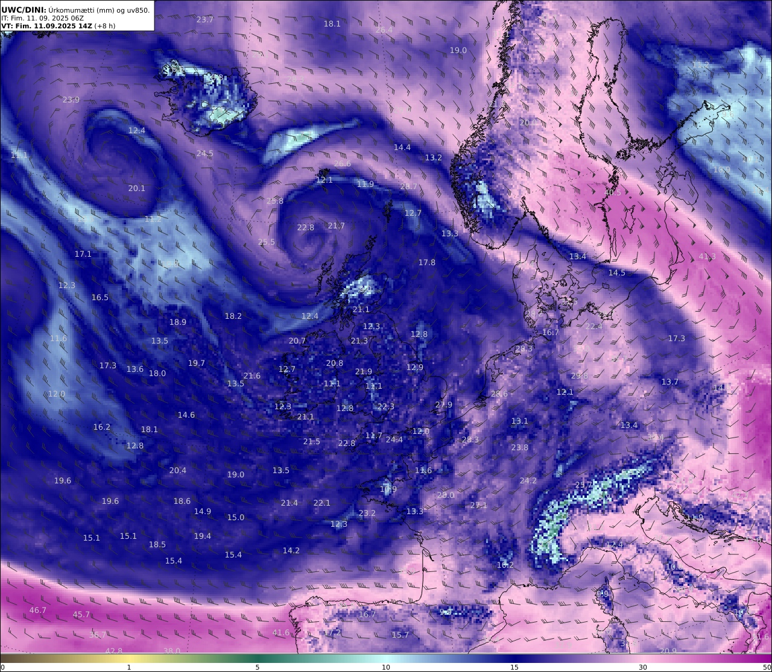This screenshot has width=772, height=672.
Task: Click the 24.5 value south of Iceland
Action: [x=205, y=153]
